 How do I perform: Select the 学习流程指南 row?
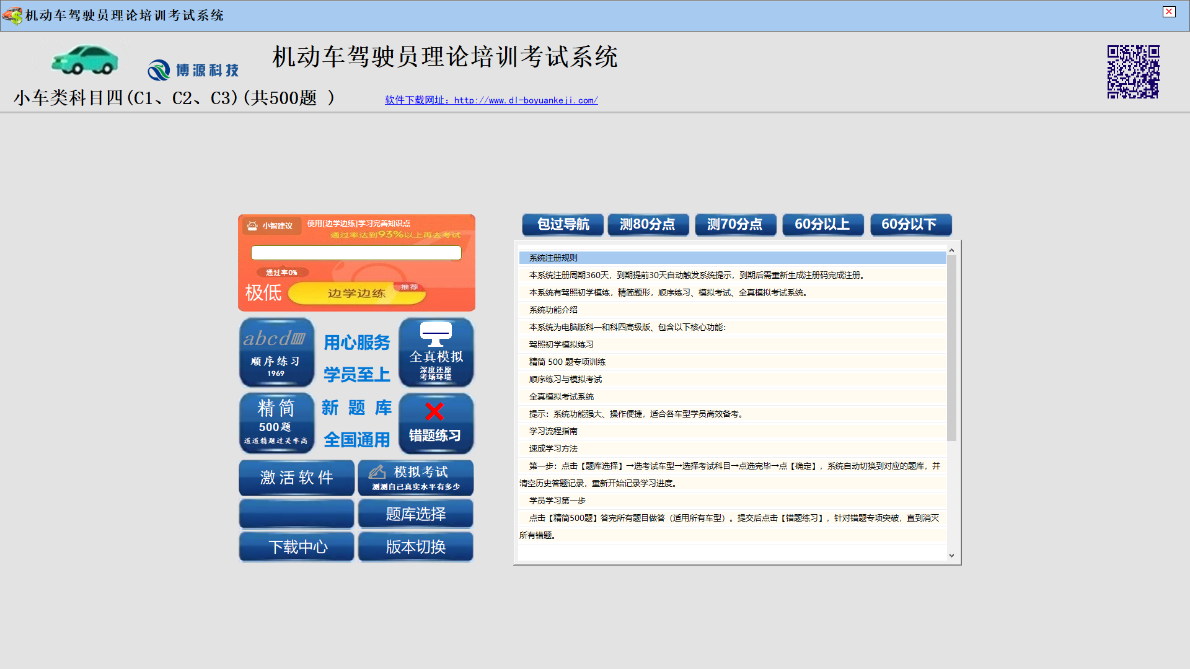pyautogui.click(x=732, y=431)
